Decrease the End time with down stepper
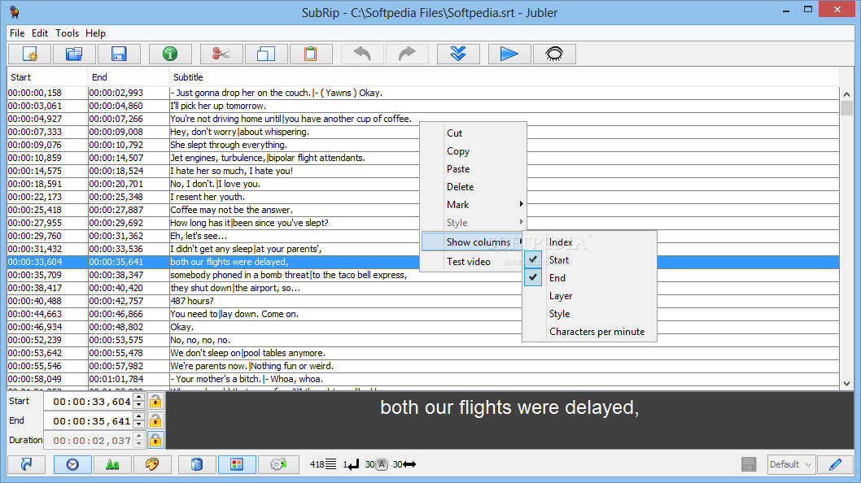861x483 pixels. [139, 425]
